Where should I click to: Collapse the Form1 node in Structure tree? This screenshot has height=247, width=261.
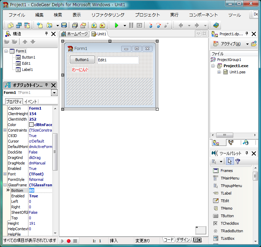(x=6, y=51)
